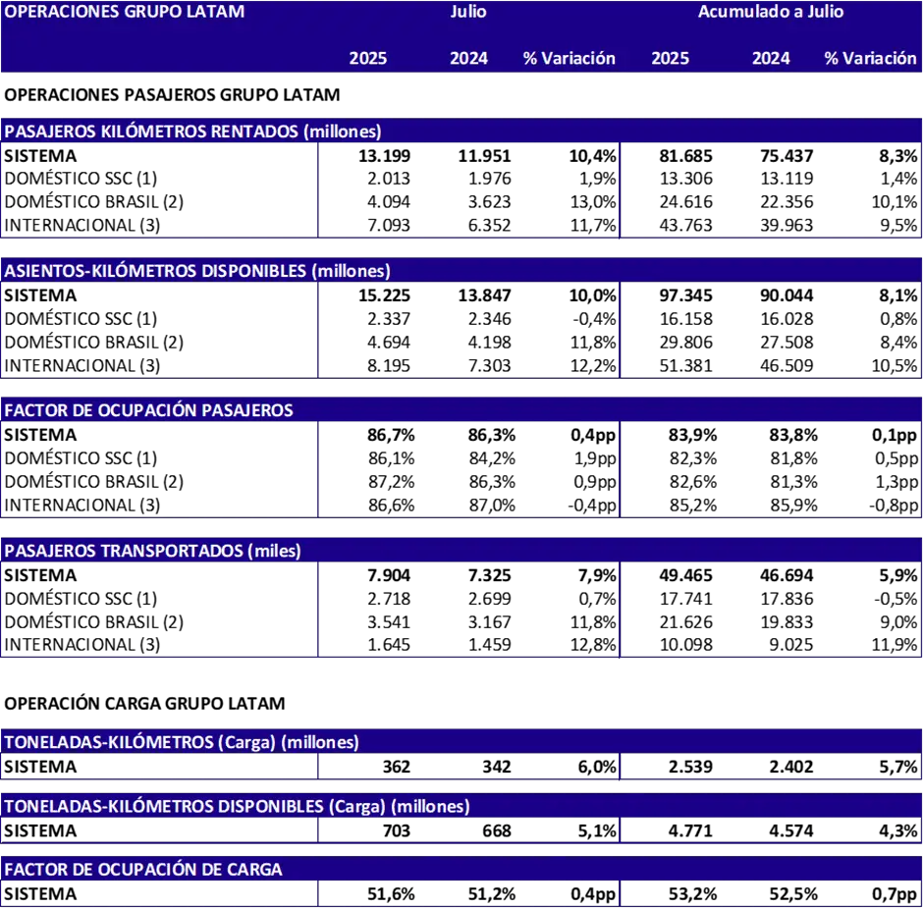The width and height of the screenshot is (923, 908).
Task: Click the 2024 header under Julio
Action: tap(469, 58)
